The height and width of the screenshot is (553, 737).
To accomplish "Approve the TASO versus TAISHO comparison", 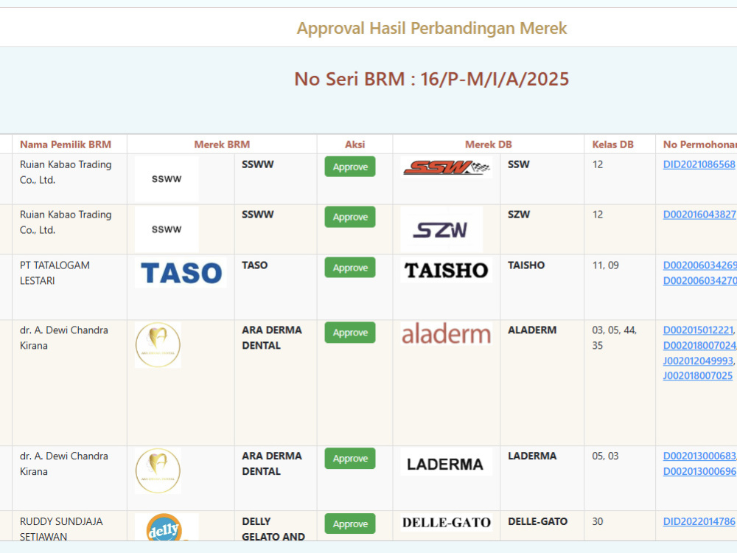I will point(349,267).
